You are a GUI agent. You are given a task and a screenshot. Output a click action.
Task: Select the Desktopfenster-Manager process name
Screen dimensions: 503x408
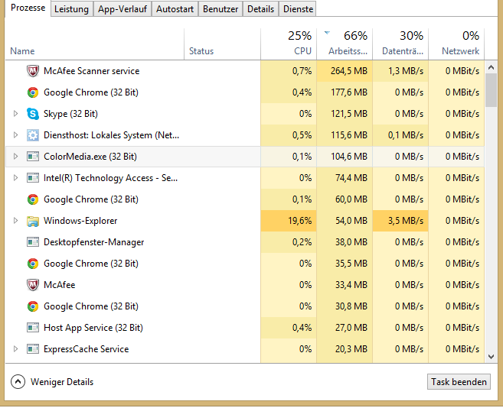[93, 242]
